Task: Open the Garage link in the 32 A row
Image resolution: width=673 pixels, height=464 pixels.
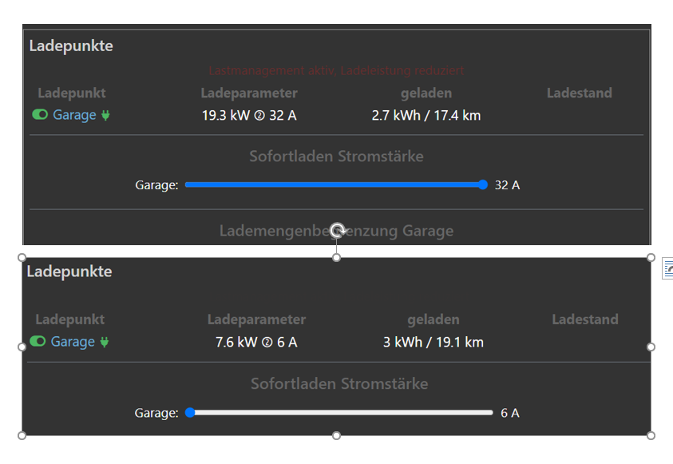Action: click(74, 115)
